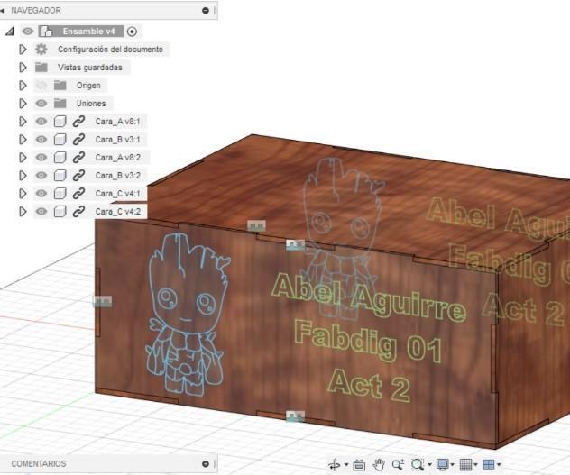Click the Grid and Snaps icon
Screen dimensions: 570x475
[465, 464]
